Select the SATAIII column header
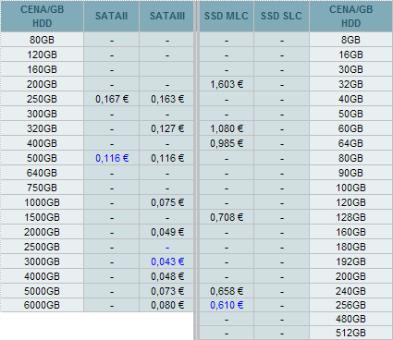 point(167,16)
